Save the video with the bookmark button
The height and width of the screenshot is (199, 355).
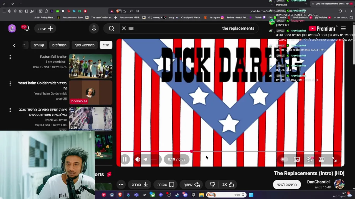pos(166,184)
